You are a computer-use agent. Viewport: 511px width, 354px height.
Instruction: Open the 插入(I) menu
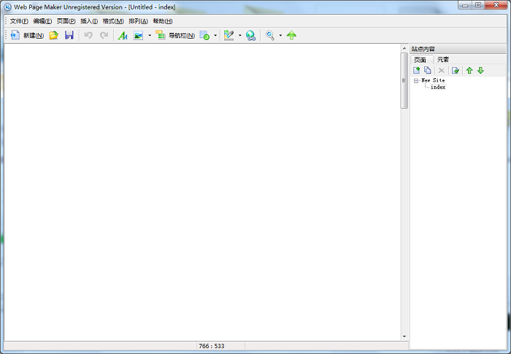(x=88, y=21)
